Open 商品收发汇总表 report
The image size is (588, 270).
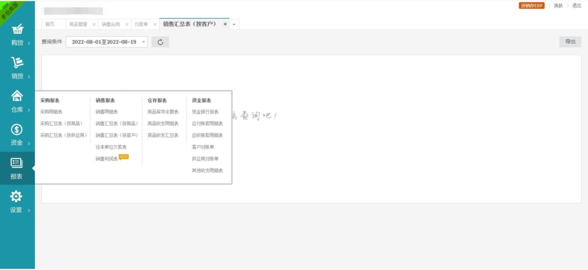tap(163, 135)
